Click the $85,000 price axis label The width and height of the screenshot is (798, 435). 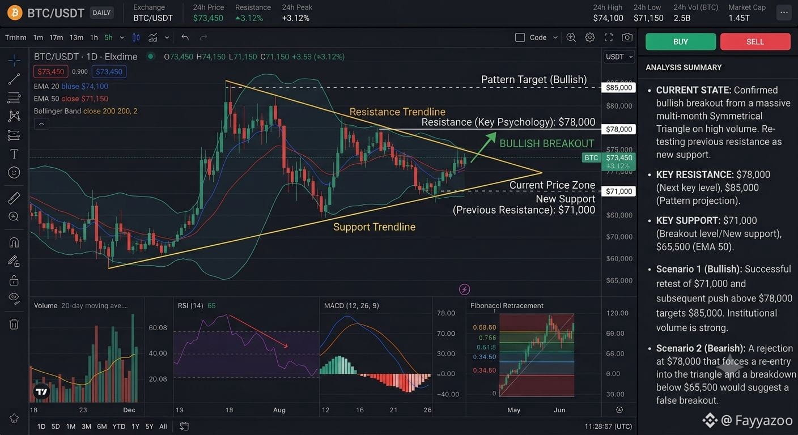coord(619,88)
